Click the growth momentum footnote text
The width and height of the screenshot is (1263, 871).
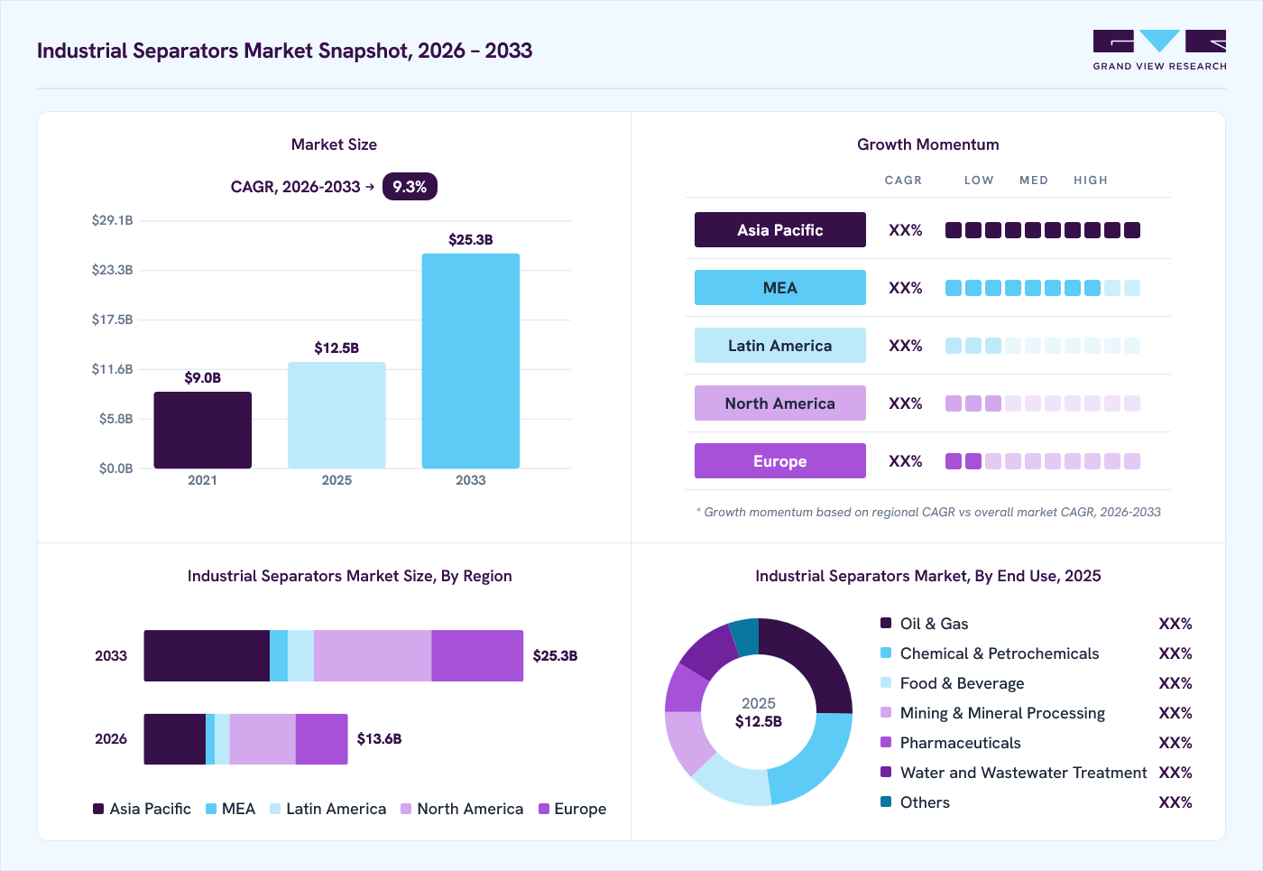coord(928,512)
